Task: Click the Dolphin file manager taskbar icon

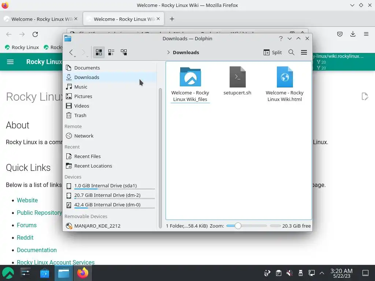Action: pos(64,273)
